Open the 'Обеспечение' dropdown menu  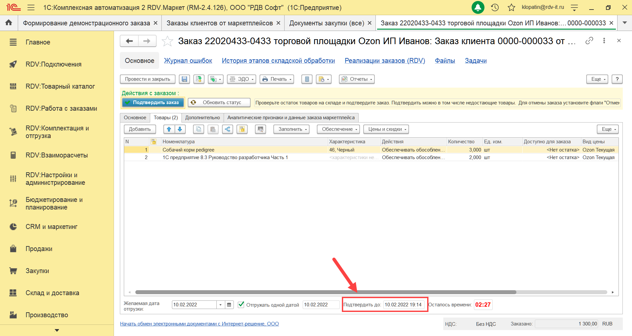pyautogui.click(x=338, y=129)
